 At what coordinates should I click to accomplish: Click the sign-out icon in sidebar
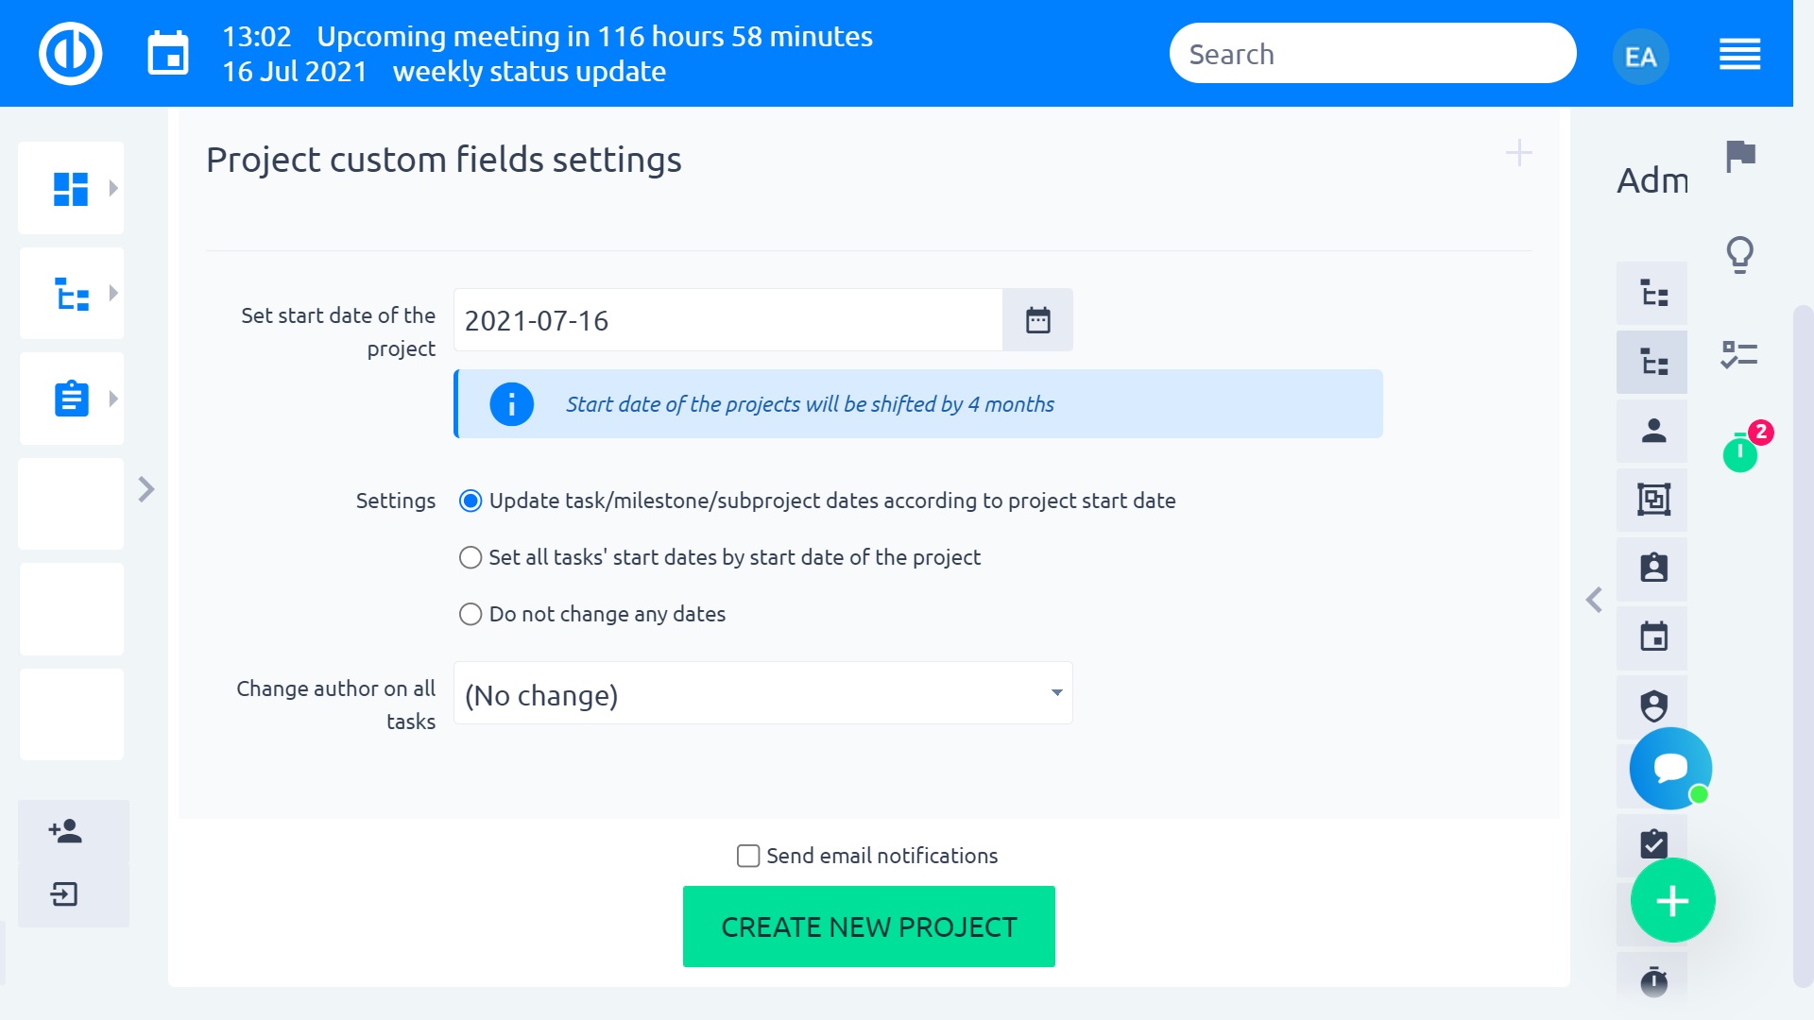(x=64, y=893)
